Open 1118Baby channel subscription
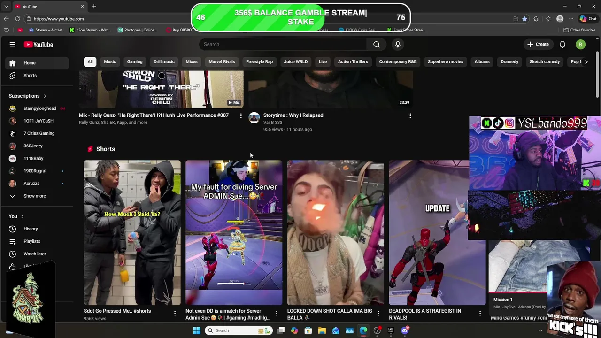Screen dimensions: 601x338 tap(37, 159)
